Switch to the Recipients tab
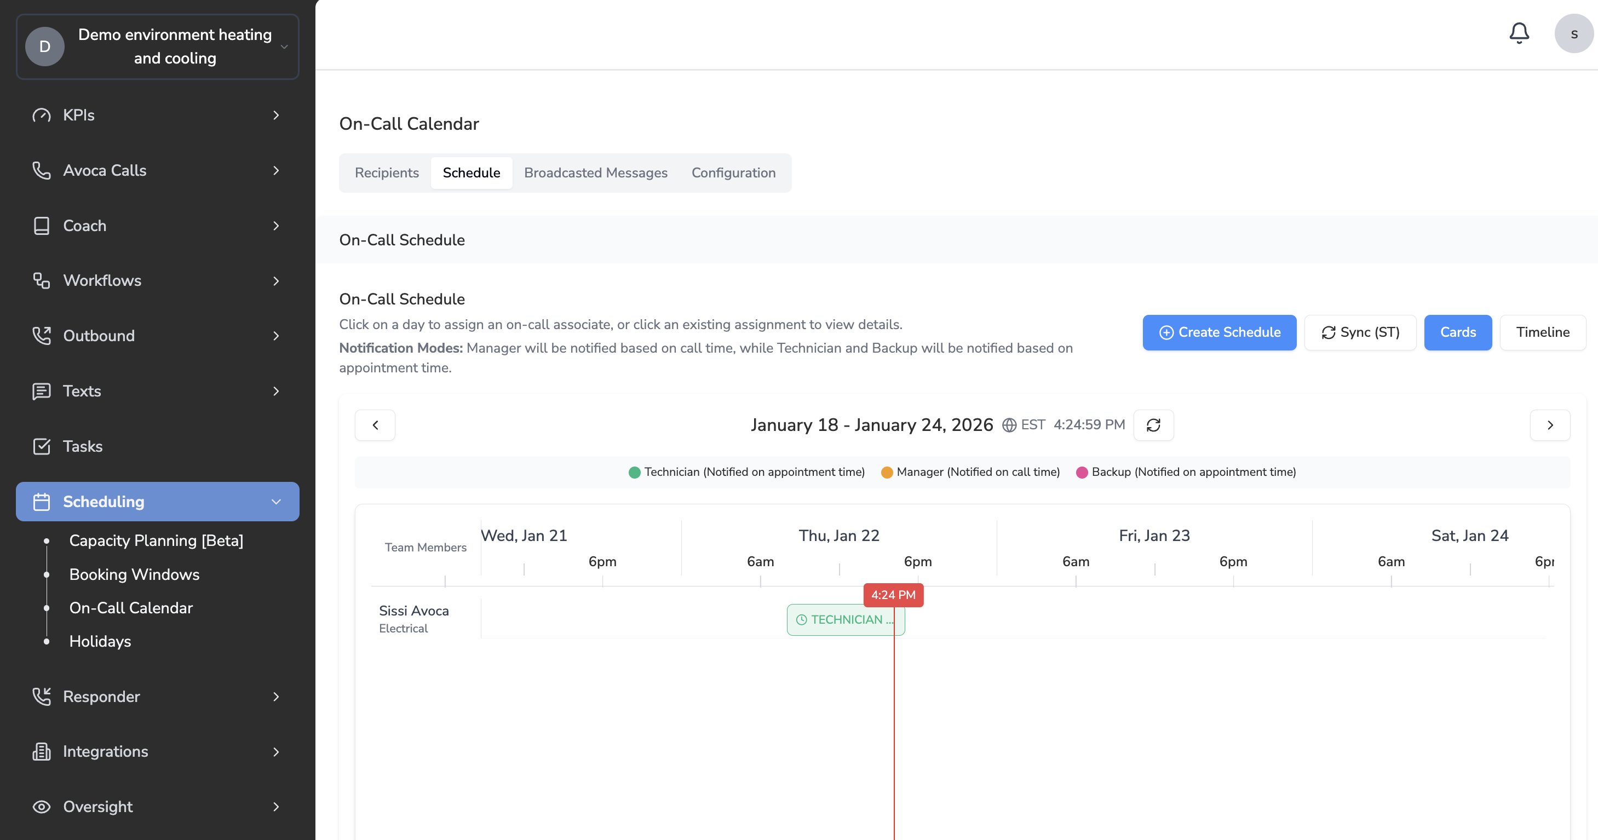Viewport: 1598px width, 840px height. click(x=387, y=172)
